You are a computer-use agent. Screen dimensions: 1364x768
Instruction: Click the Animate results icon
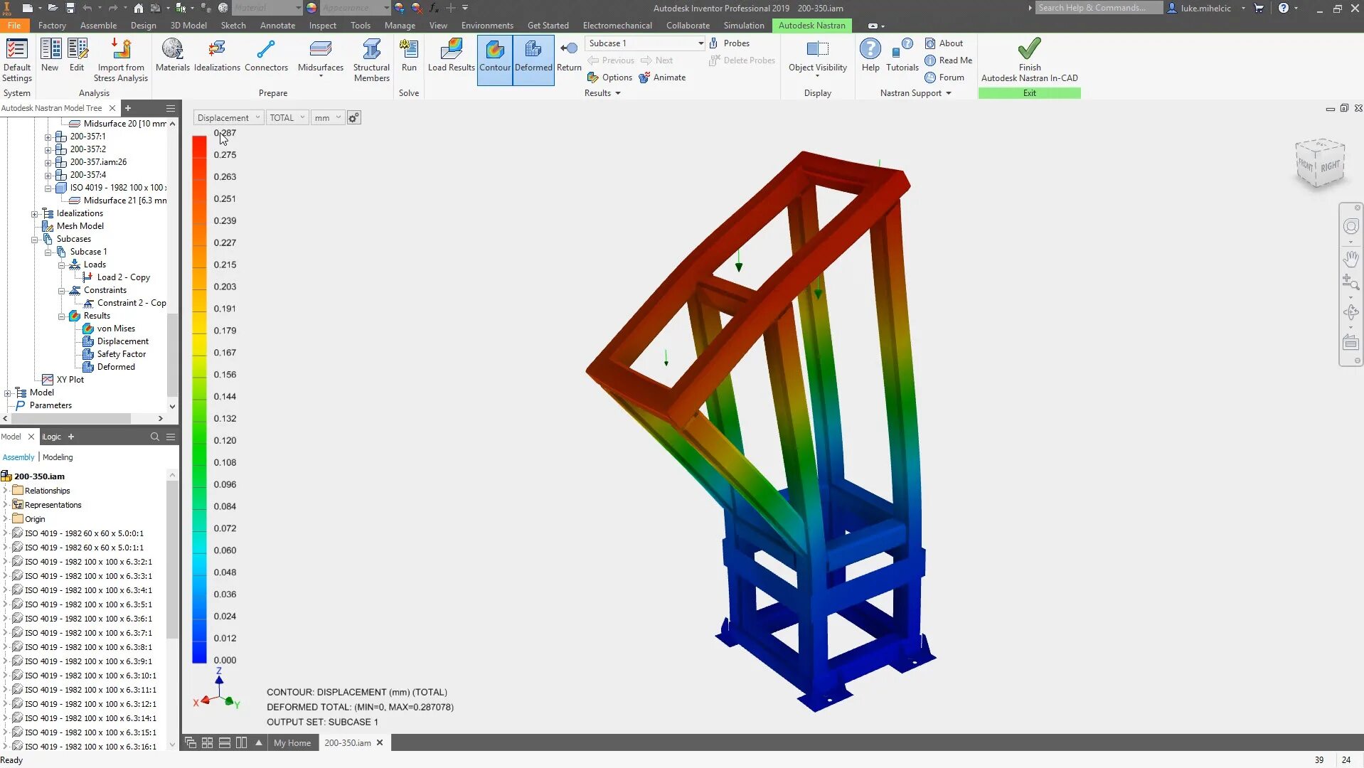coord(662,78)
